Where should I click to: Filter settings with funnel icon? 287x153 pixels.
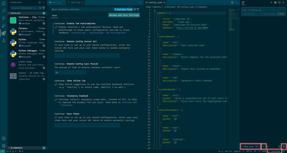(138, 9)
